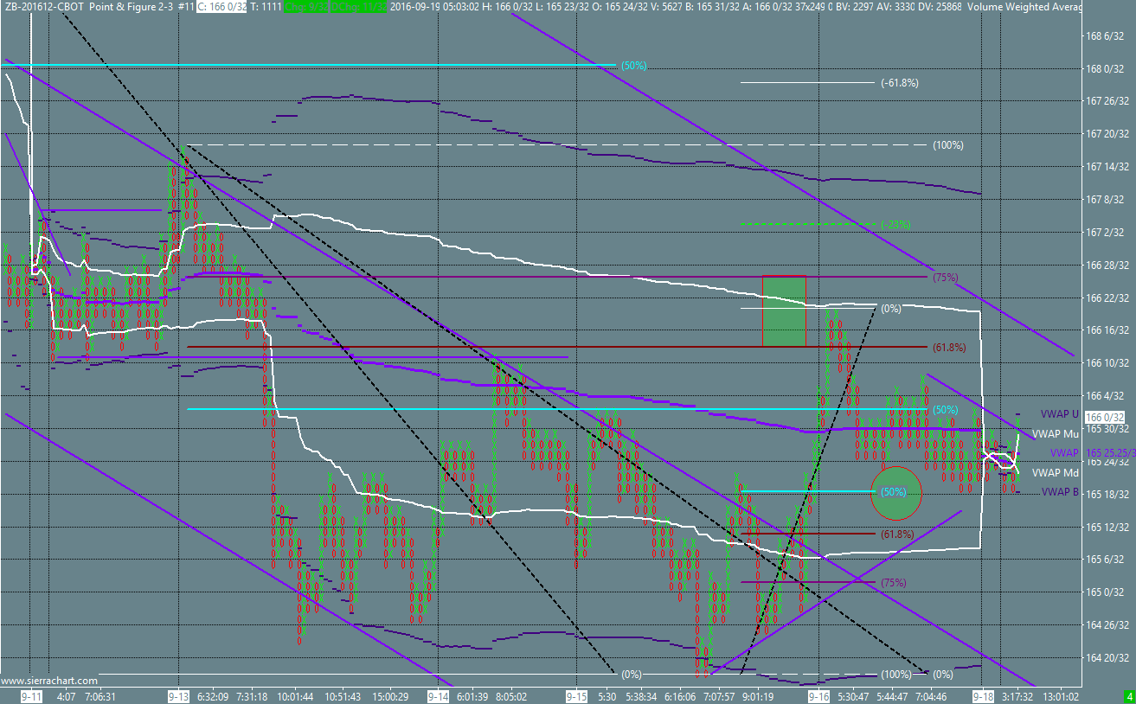This screenshot has width=1136, height=704.
Task: Click the 9-15 date marker on time axis
Action: point(576,696)
